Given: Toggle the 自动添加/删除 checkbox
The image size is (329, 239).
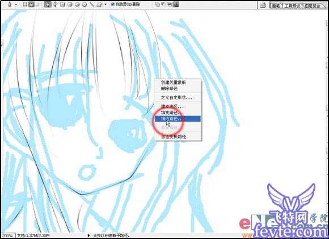Looking at the screenshot, I should point(113,4).
